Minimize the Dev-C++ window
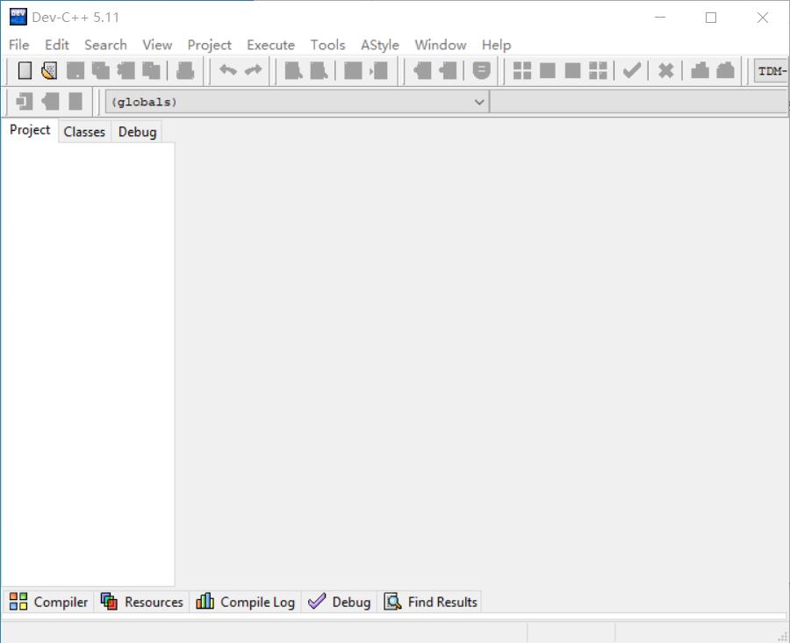 point(660,18)
